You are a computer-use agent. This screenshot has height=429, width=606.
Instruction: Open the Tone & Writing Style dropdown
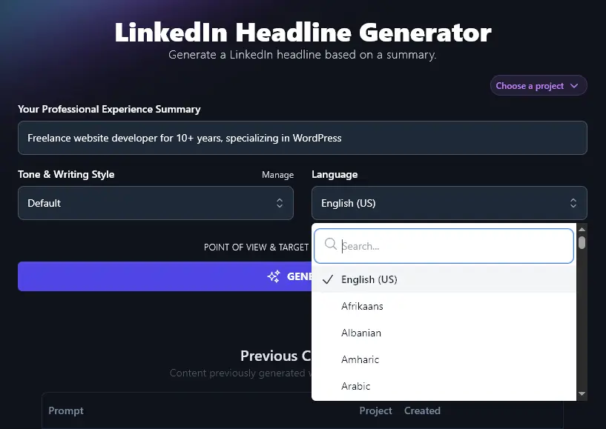click(156, 202)
